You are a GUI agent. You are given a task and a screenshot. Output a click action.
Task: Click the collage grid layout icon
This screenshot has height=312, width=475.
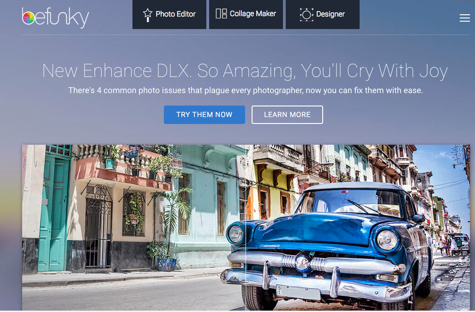[221, 14]
